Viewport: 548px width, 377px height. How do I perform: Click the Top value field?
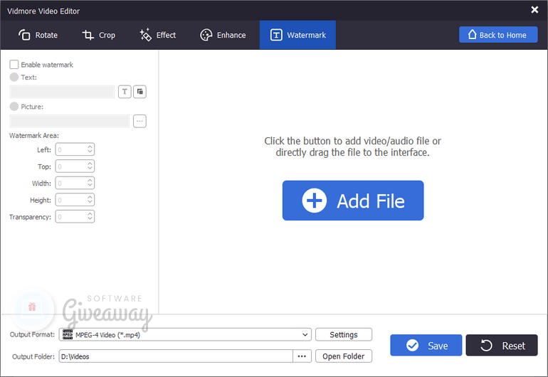tap(75, 166)
